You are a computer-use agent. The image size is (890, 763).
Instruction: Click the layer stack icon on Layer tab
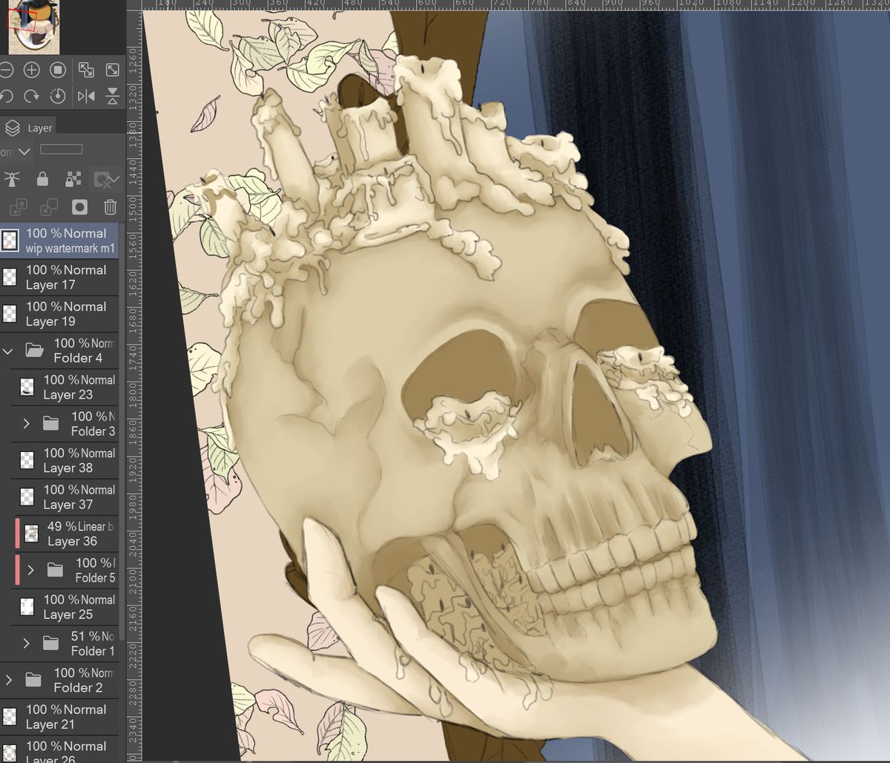coord(12,128)
